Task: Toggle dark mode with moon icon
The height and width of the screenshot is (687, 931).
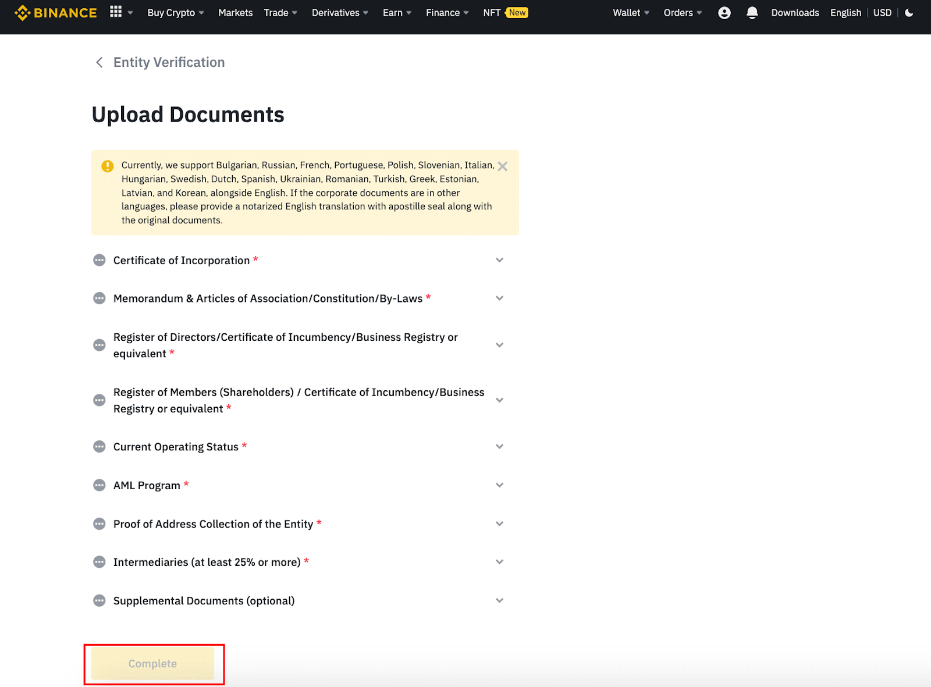Action: [x=909, y=13]
